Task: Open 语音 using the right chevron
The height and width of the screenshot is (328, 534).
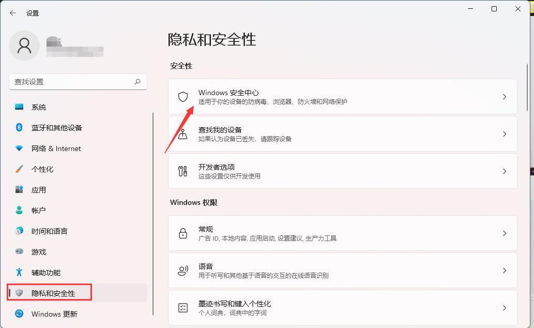Action: coord(505,271)
